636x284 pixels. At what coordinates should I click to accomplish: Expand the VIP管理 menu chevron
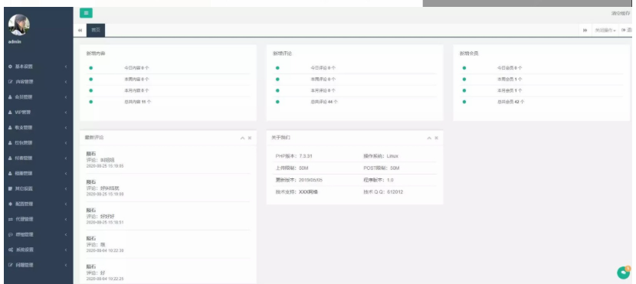(x=66, y=113)
